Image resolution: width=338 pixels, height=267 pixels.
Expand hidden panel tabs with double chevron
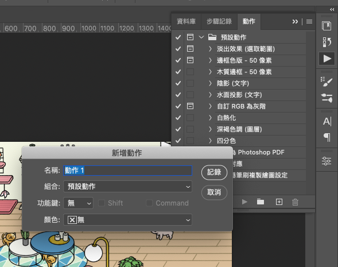pos(295,22)
